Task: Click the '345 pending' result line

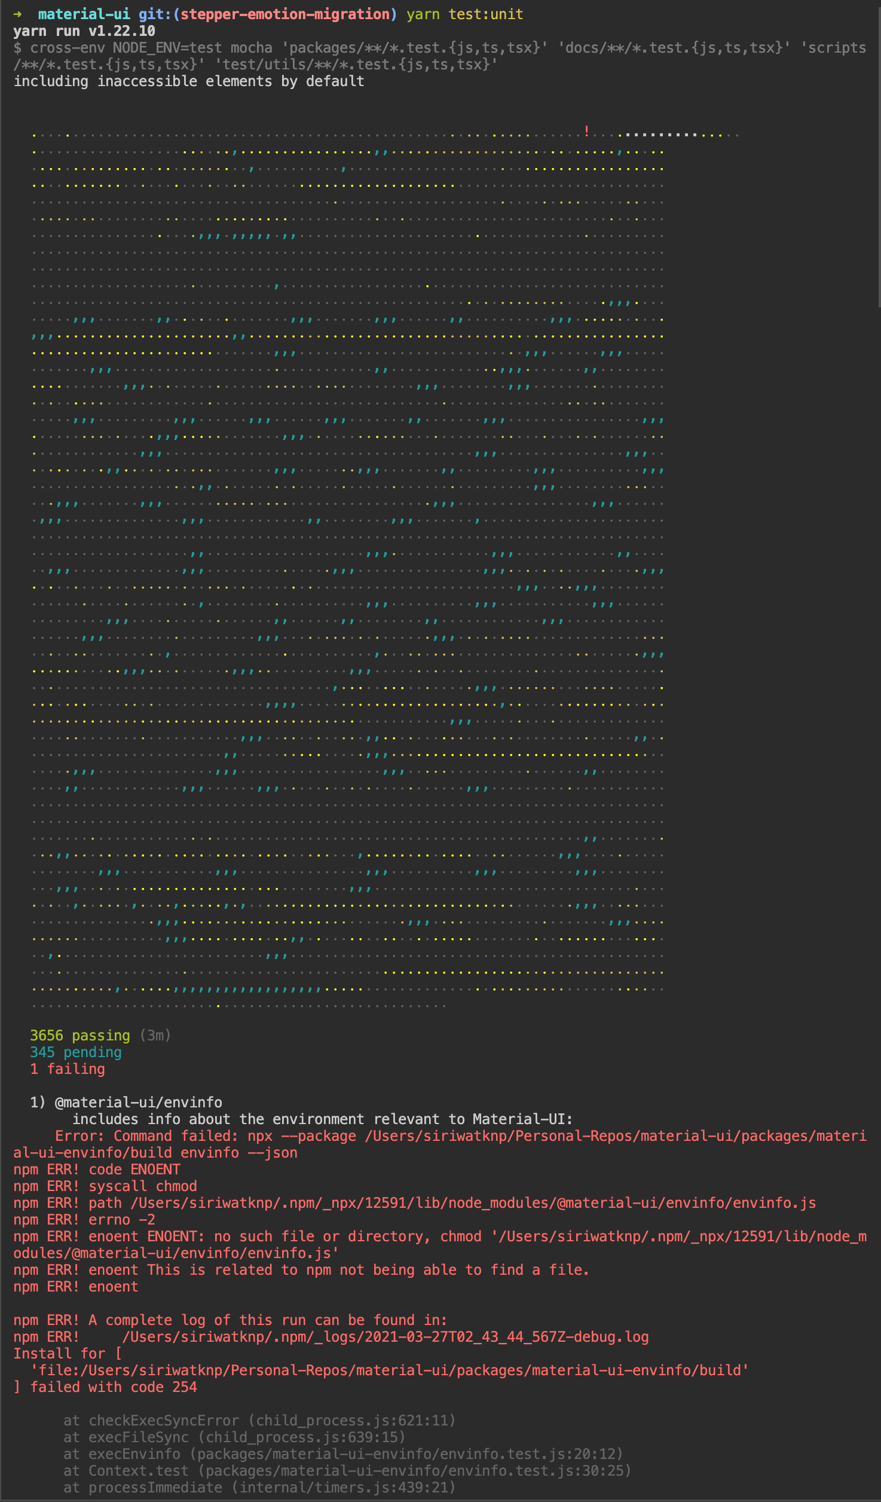Action: [x=76, y=1052]
